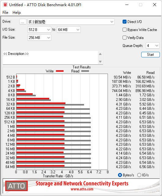The image size is (162, 196).
Task: Open the 512 B I/O size dropdown
Action: click(x=39, y=30)
